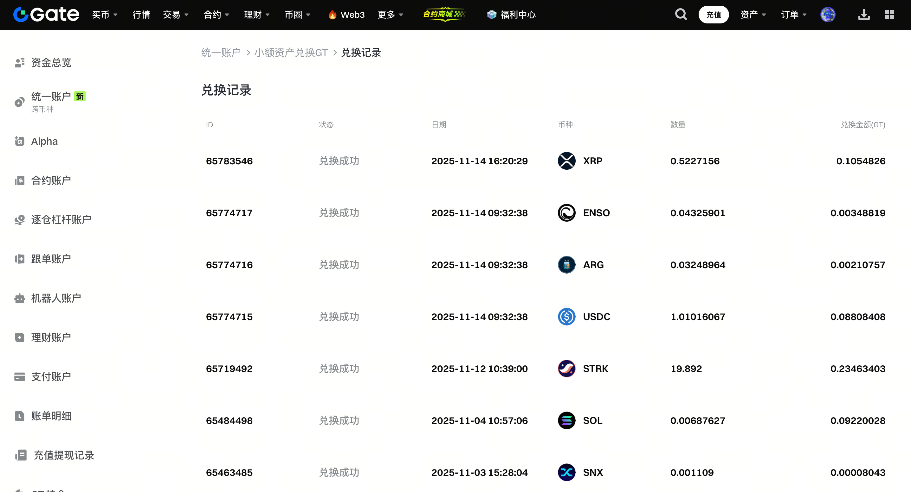Viewport: 911px width, 492px height.
Task: Open the 订单 dropdown menu
Action: click(794, 15)
